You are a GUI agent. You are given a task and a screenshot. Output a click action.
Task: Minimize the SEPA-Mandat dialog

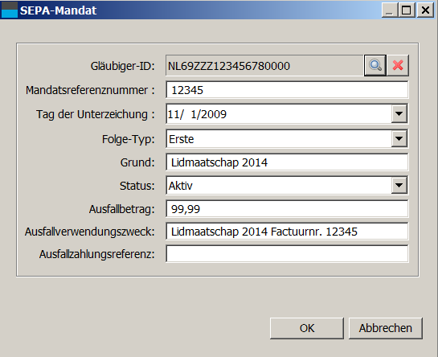click(x=389, y=10)
